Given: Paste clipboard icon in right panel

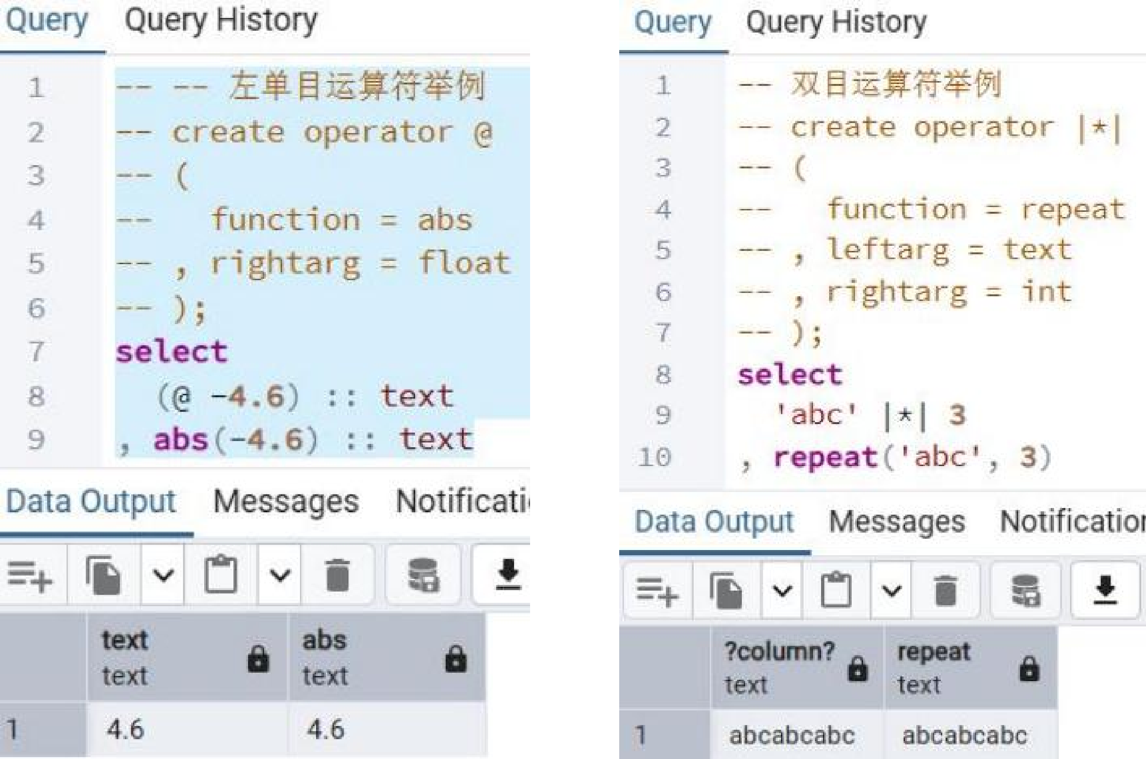Looking at the screenshot, I should (x=836, y=589).
